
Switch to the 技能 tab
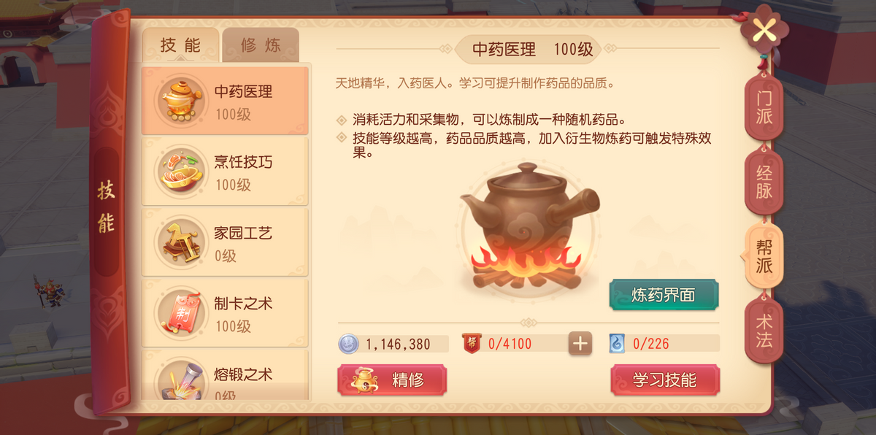(x=180, y=45)
